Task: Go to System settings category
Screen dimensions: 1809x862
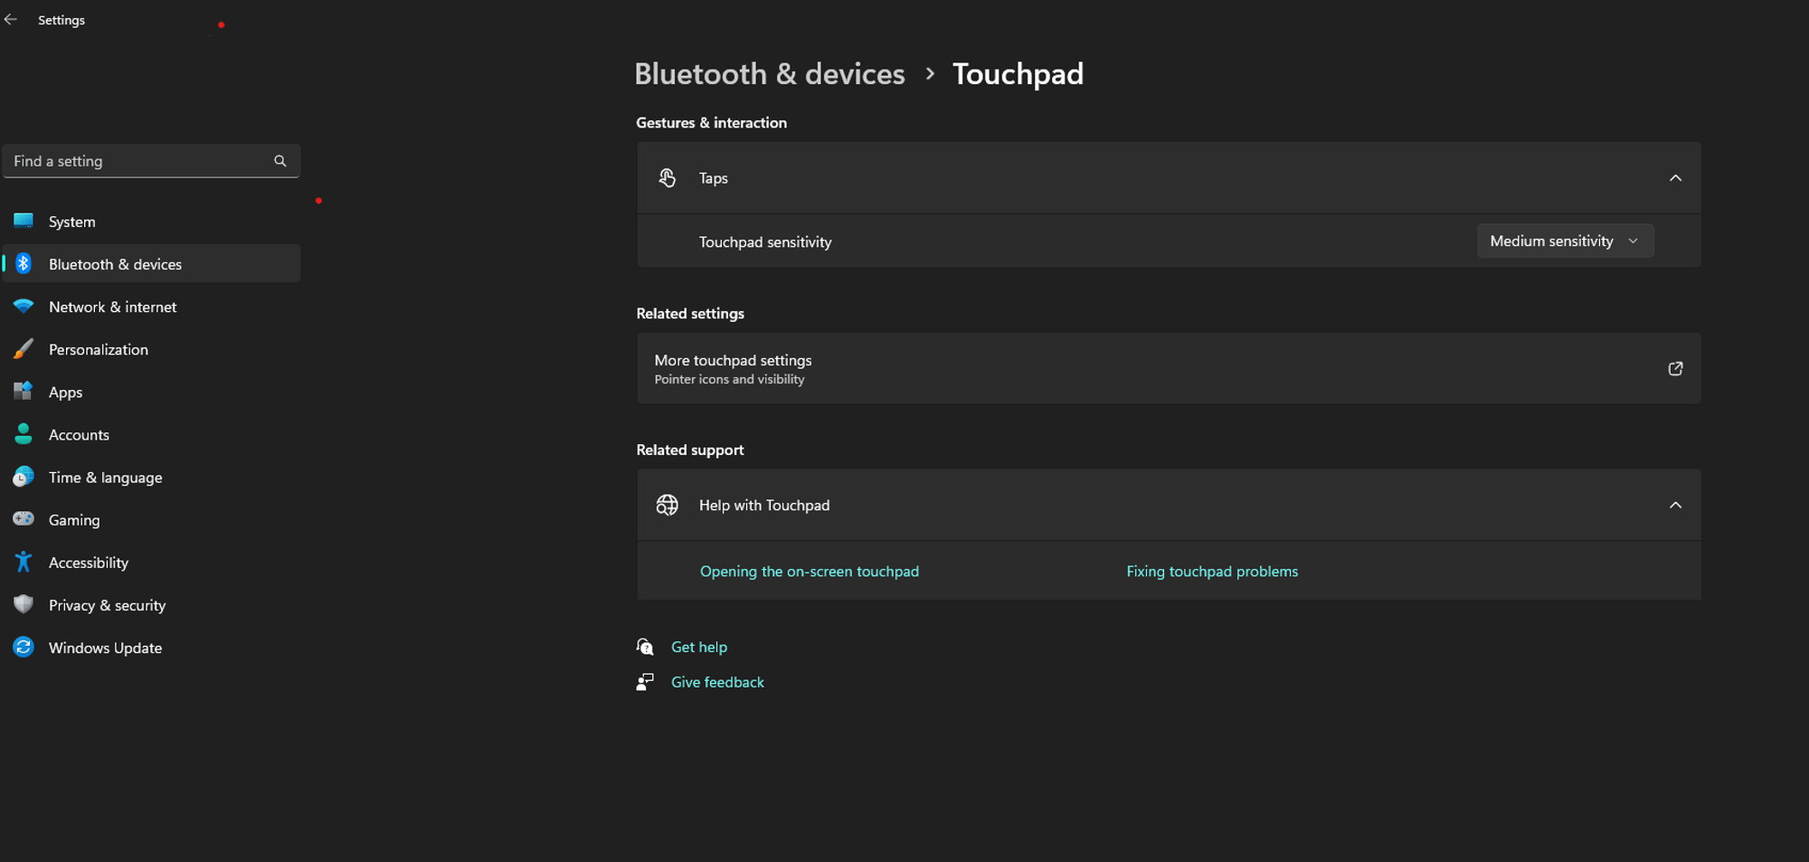Action: coord(71,222)
